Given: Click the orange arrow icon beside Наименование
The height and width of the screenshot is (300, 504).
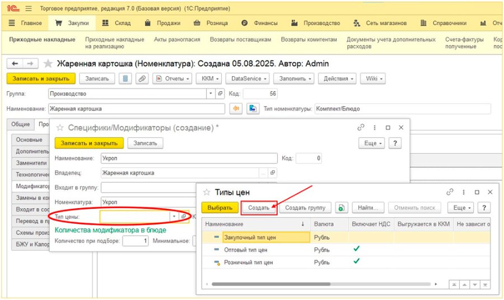Looking at the screenshot, I should point(236,109).
